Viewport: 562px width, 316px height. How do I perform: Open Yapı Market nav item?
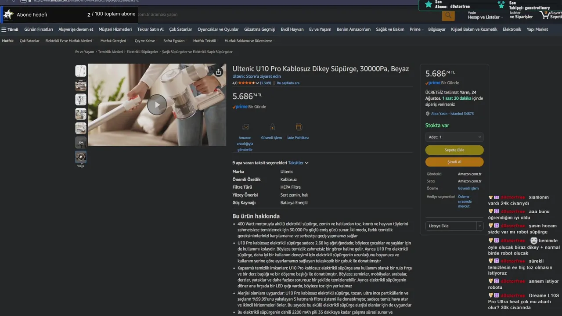click(x=537, y=29)
